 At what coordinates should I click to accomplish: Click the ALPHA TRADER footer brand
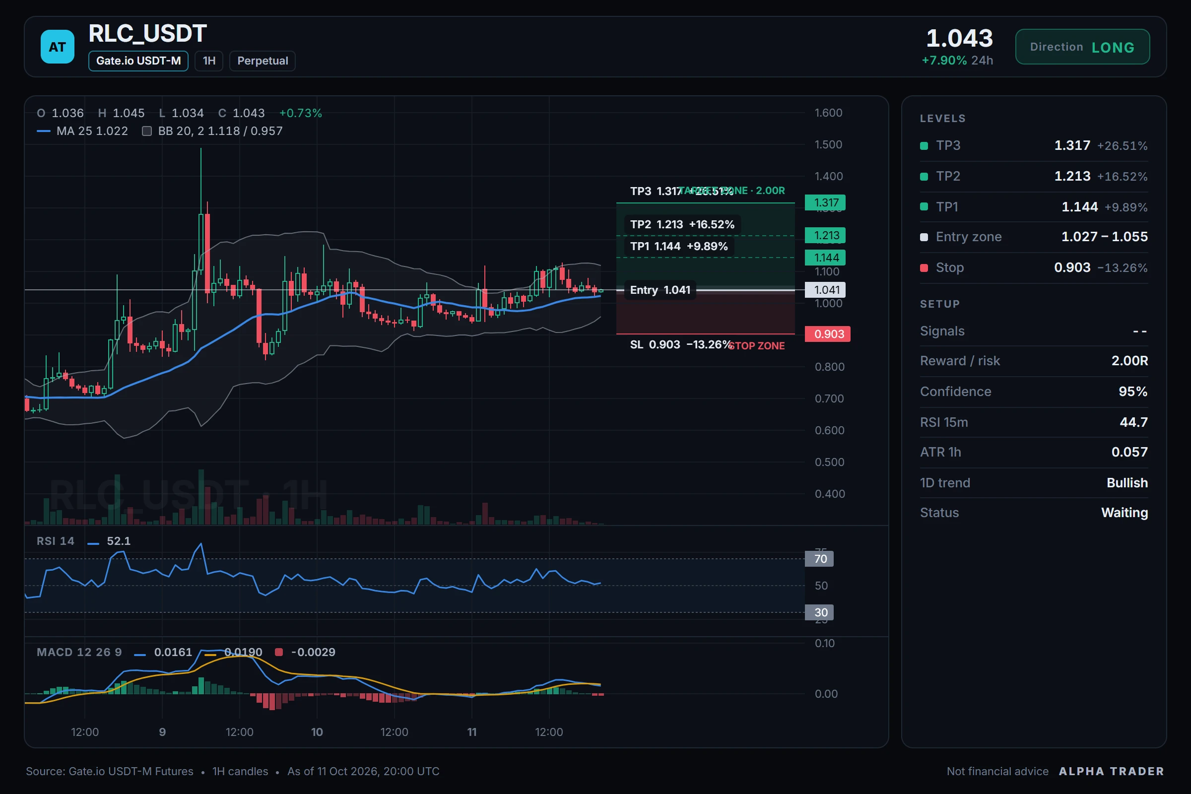click(x=1112, y=772)
